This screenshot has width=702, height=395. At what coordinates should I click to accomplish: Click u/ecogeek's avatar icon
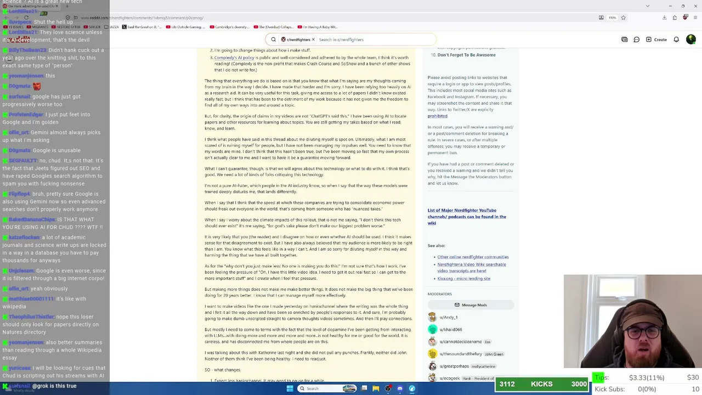click(x=432, y=377)
